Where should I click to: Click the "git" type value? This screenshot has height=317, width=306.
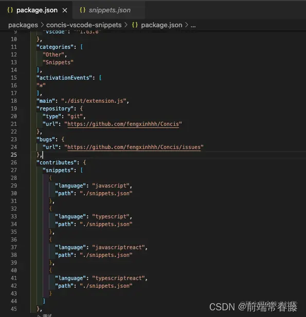75,116
